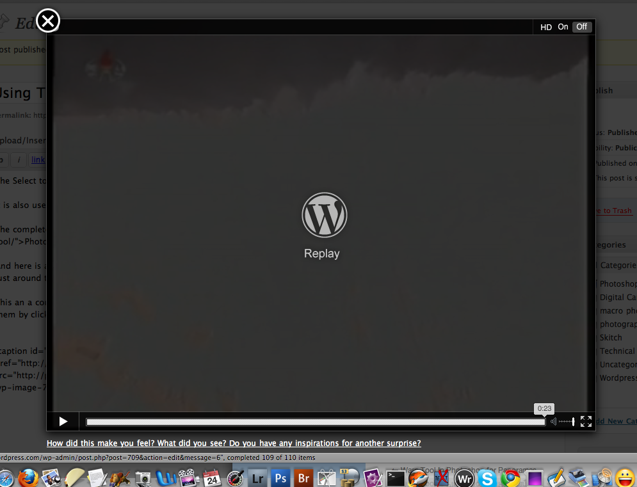Mute the video with the speaker icon

[554, 422]
